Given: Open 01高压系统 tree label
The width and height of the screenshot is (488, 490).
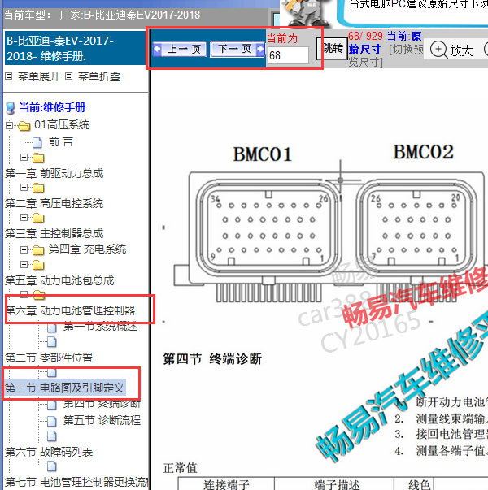Looking at the screenshot, I should (62, 124).
